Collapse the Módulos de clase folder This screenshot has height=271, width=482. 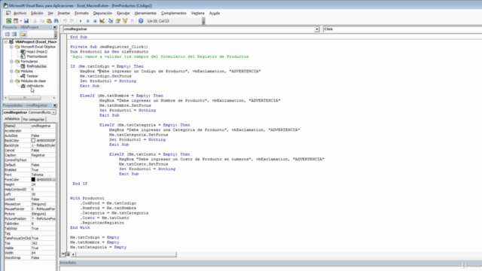[11, 81]
